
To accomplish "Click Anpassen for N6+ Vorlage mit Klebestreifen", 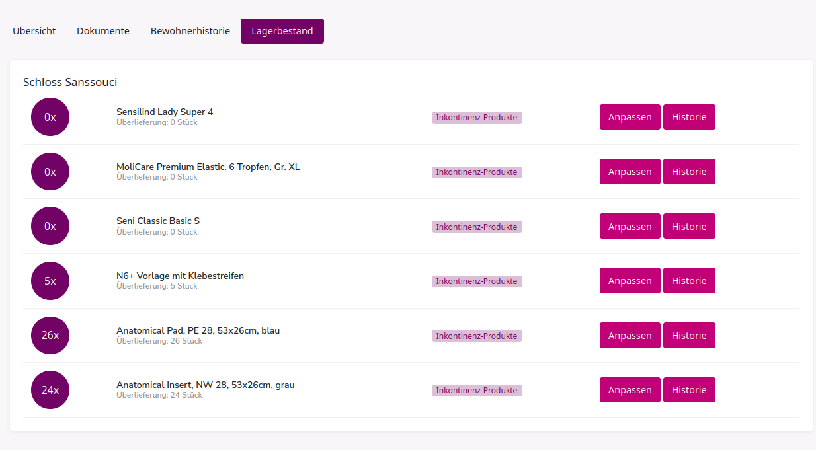I will point(630,281).
